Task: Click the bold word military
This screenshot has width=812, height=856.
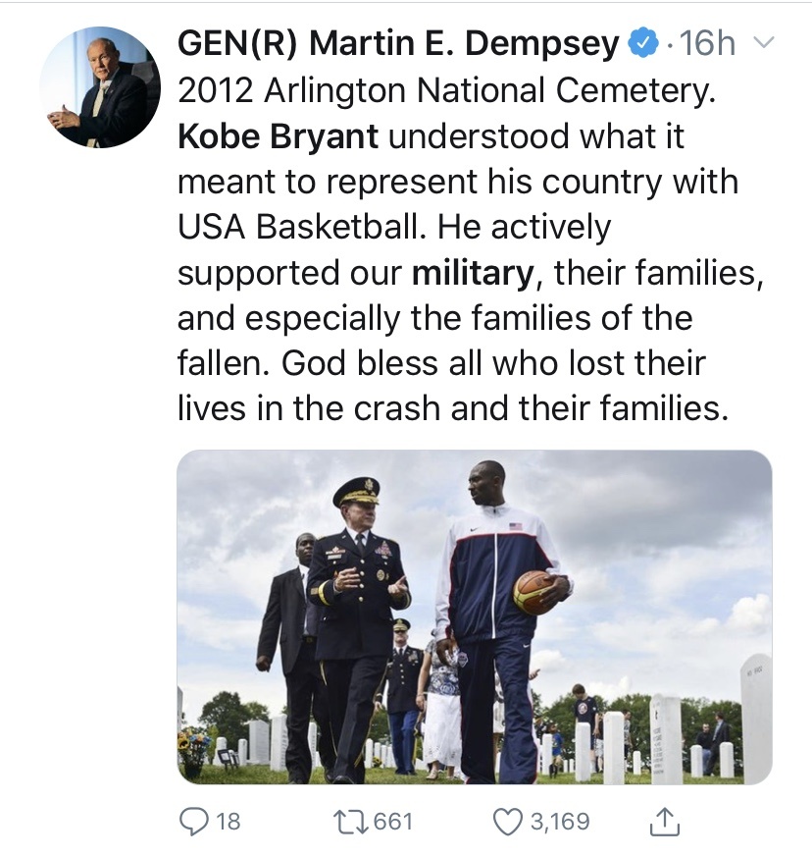Action: tap(473, 273)
